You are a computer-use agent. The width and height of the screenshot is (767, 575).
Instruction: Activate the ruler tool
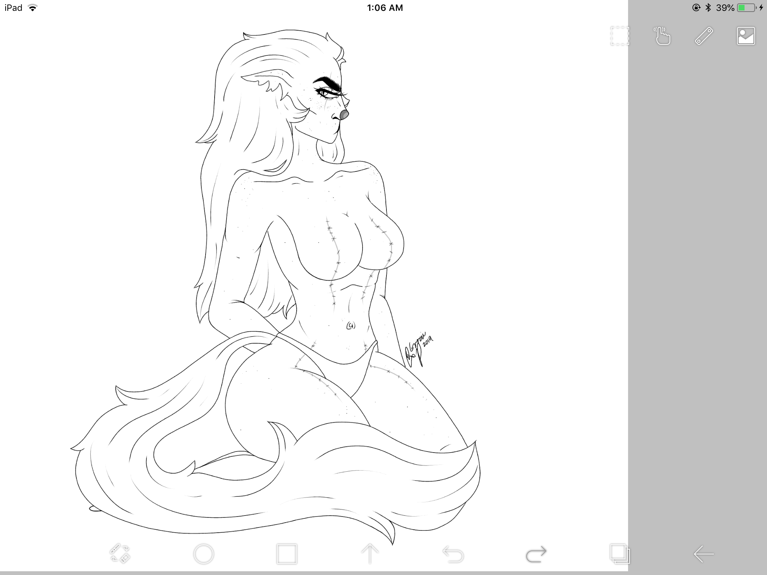pos(704,36)
